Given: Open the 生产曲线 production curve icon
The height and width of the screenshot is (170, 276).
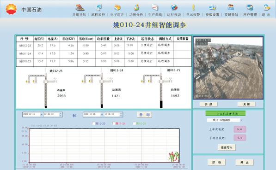Looking at the screenshot, I should click(155, 7).
